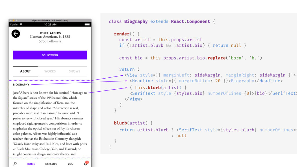Click the 5936 Followers text

pyautogui.click(x=50, y=41)
